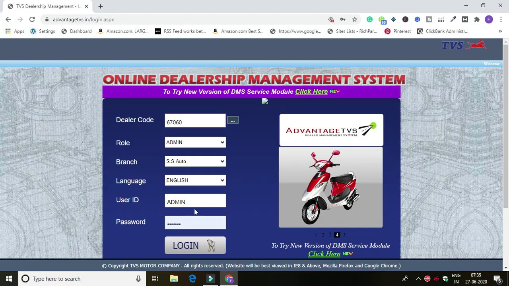Click the LOGIN button with keys
This screenshot has height=286, width=509.
coord(195,245)
